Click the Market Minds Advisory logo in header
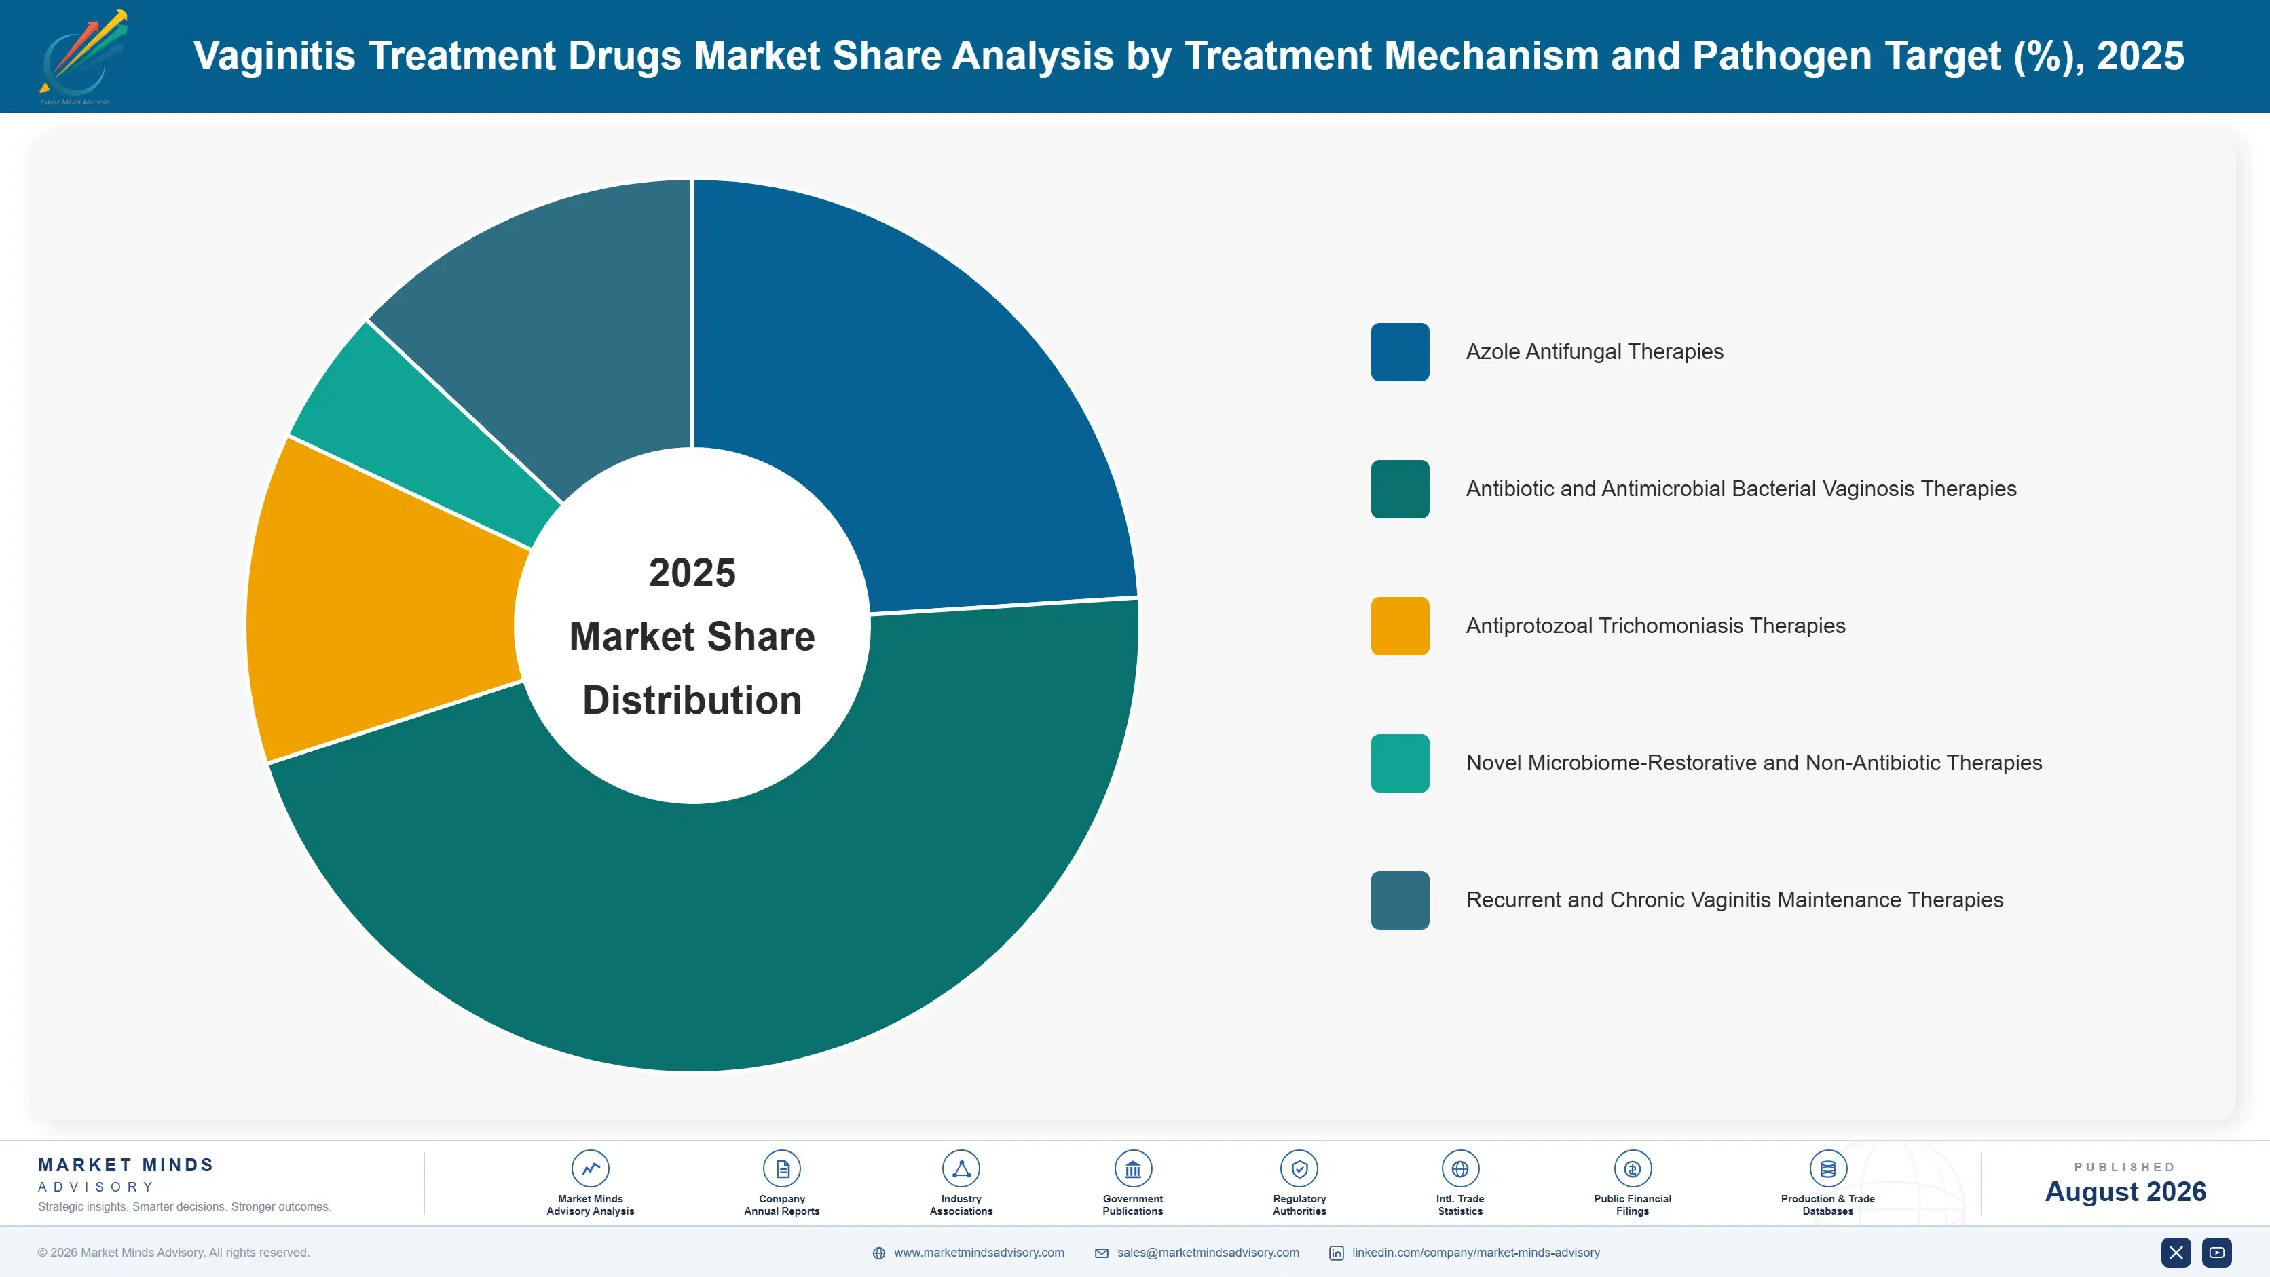Viewport: 2270px width, 1277px height. pyautogui.click(x=82, y=57)
